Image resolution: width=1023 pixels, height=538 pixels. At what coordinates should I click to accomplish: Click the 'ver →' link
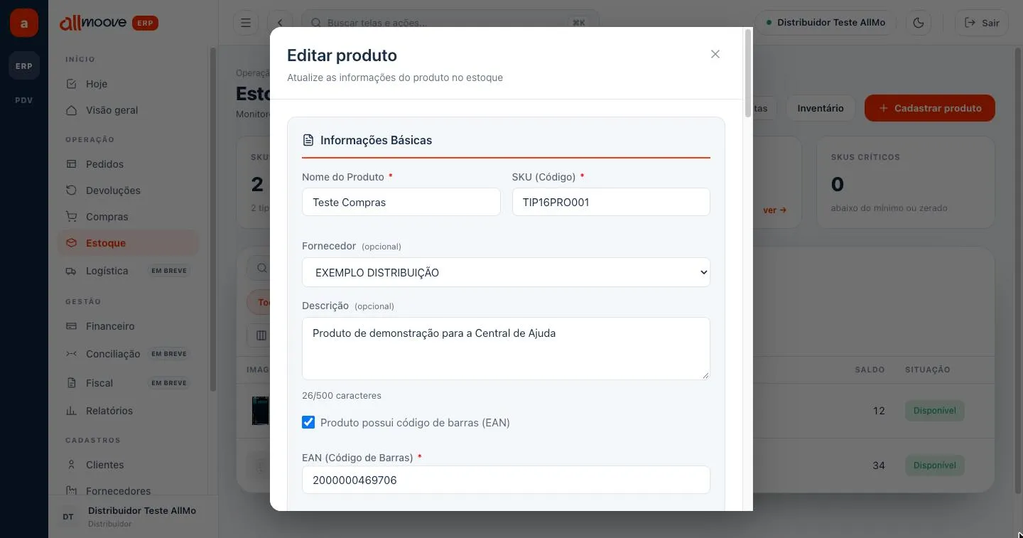(774, 210)
